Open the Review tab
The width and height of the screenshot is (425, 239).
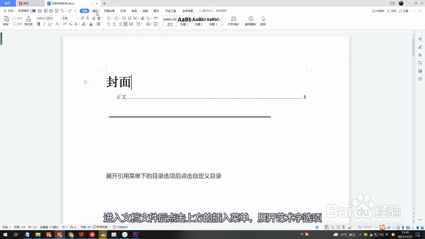(x=134, y=11)
